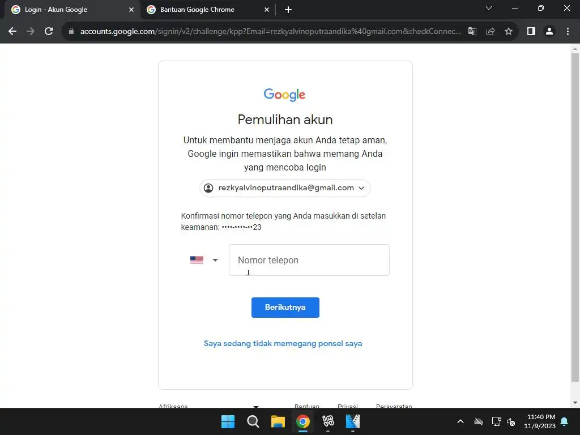The width and height of the screenshot is (580, 435).
Task: Bookmark this page with star icon
Action: (509, 32)
